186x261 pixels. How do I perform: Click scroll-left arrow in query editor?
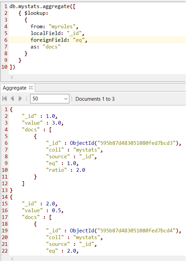(x=12, y=77)
